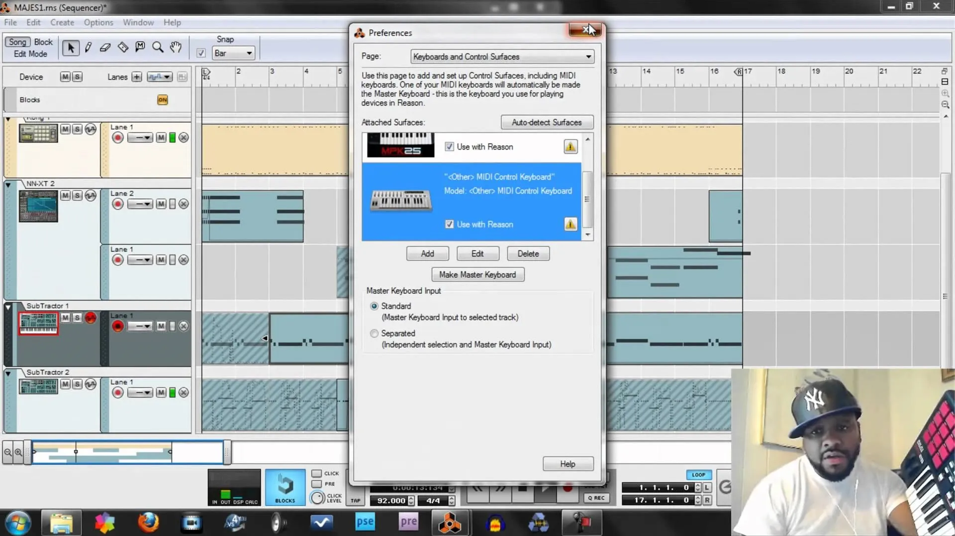Enable the Pre-count checkbox

point(316,484)
